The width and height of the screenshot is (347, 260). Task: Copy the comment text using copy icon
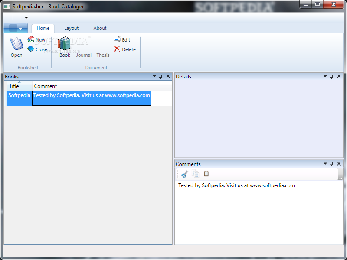click(x=196, y=174)
